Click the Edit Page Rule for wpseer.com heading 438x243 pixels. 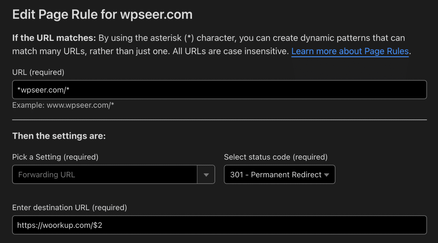pyautogui.click(x=102, y=15)
